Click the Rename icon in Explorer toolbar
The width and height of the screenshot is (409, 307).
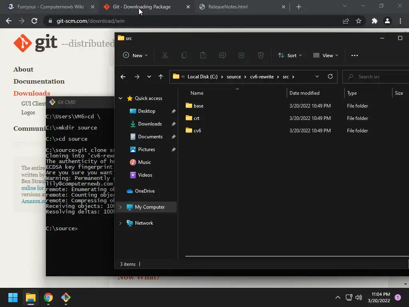pos(222,55)
